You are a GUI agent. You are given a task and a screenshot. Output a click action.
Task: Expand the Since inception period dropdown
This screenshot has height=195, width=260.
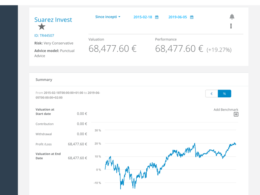click(108, 17)
